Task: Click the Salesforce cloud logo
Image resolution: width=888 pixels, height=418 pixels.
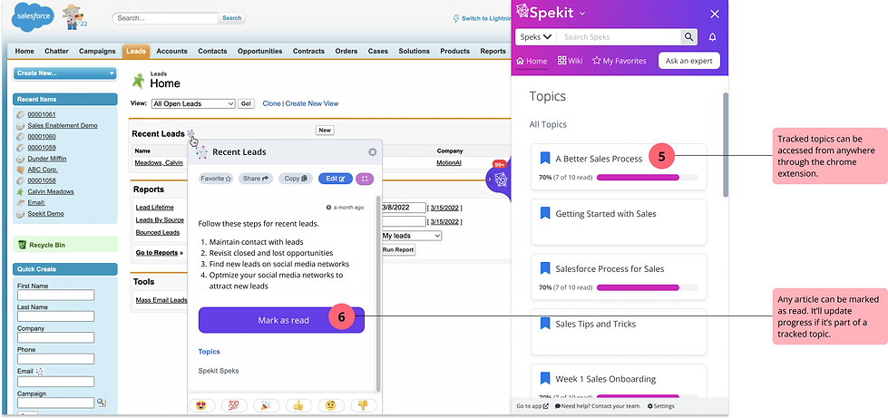Action: (33, 17)
